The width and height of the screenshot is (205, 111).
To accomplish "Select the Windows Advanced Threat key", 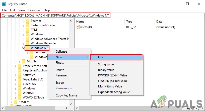I will (x=49, y=39).
